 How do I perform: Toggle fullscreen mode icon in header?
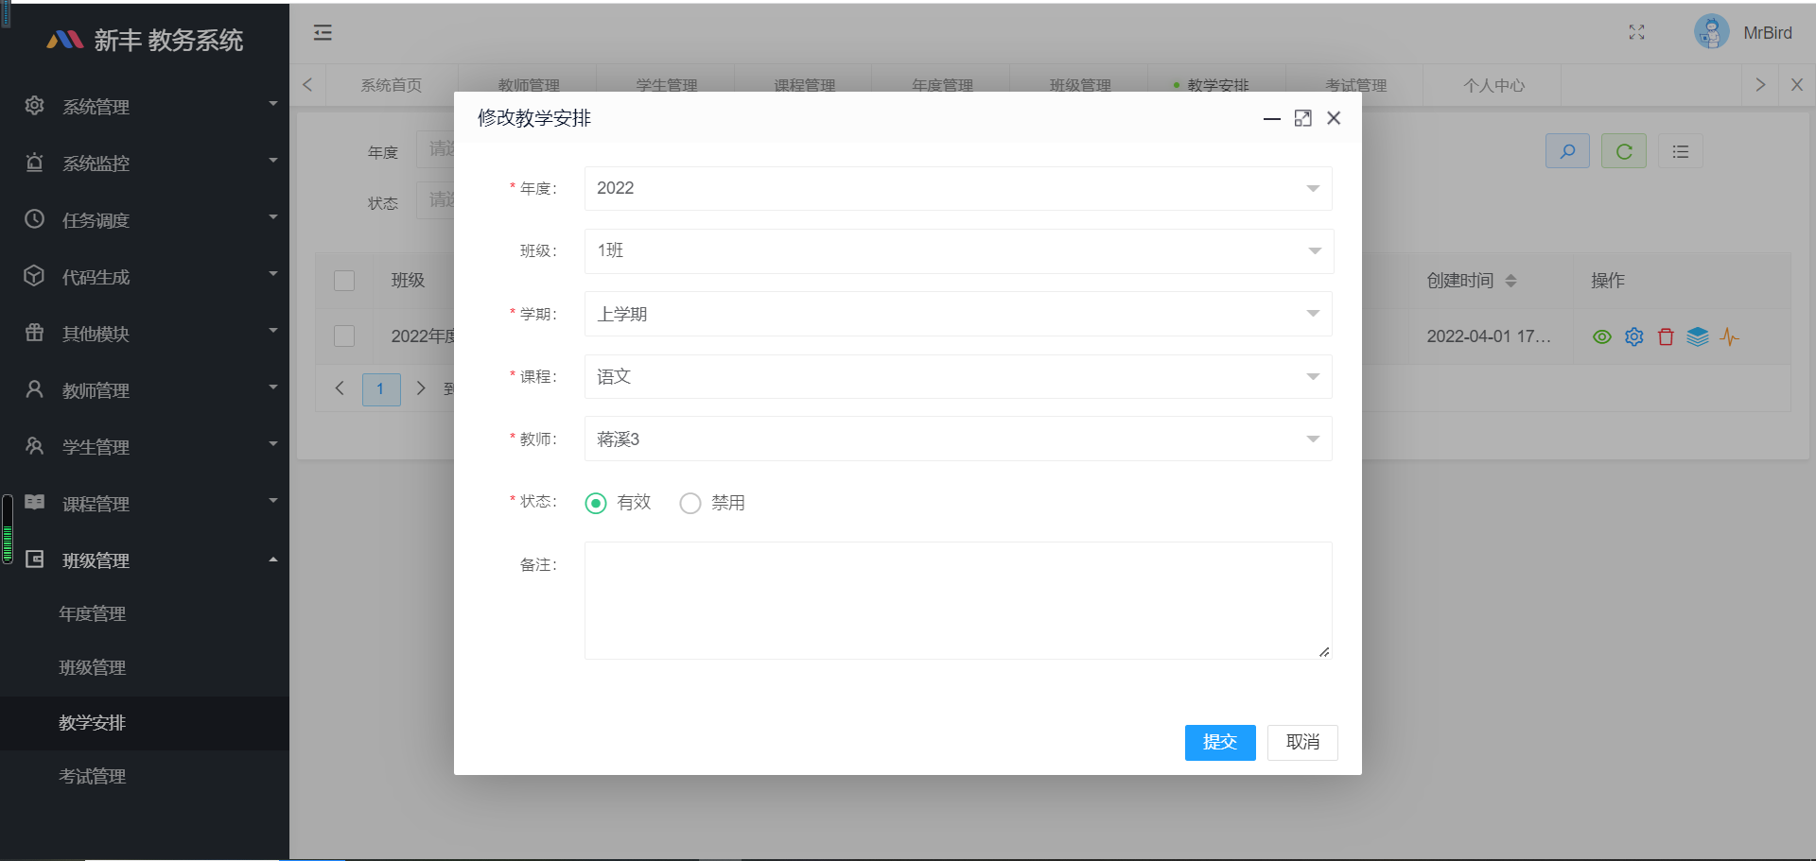[x=1636, y=33]
